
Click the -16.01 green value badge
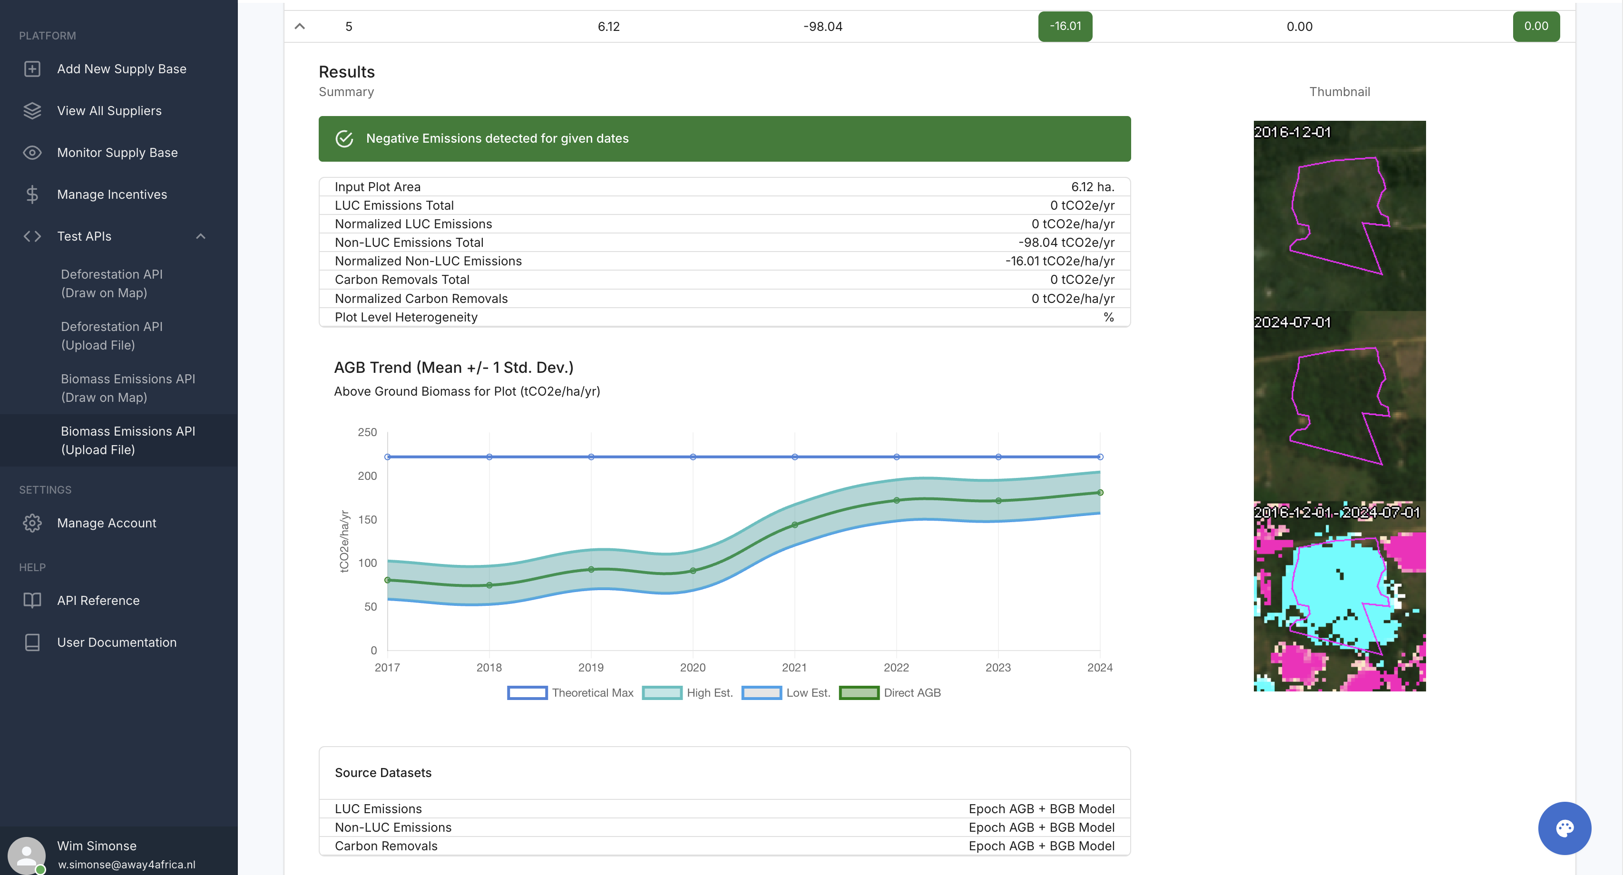click(x=1065, y=27)
